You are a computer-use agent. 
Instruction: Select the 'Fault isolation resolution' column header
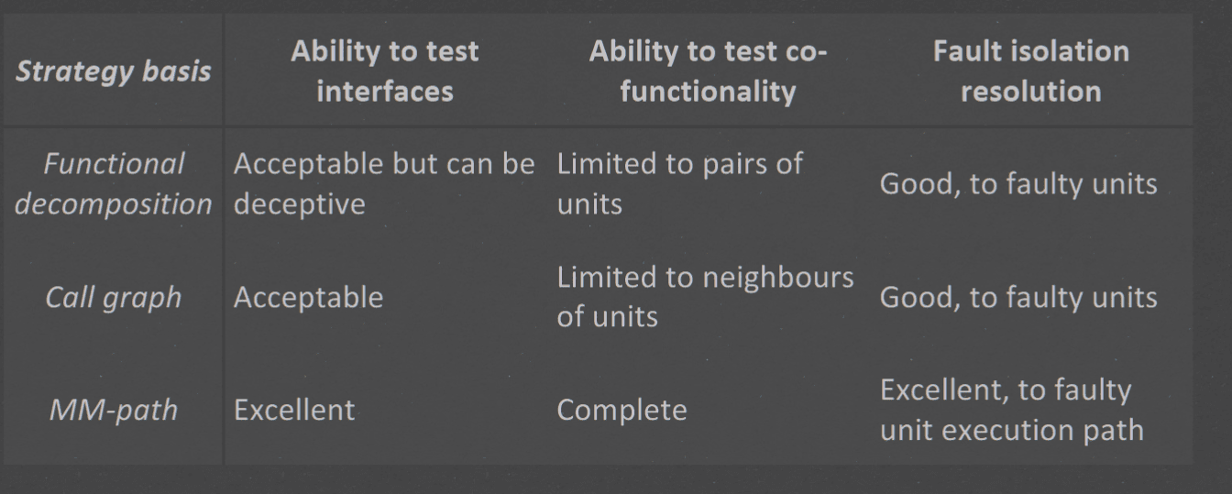1031,71
